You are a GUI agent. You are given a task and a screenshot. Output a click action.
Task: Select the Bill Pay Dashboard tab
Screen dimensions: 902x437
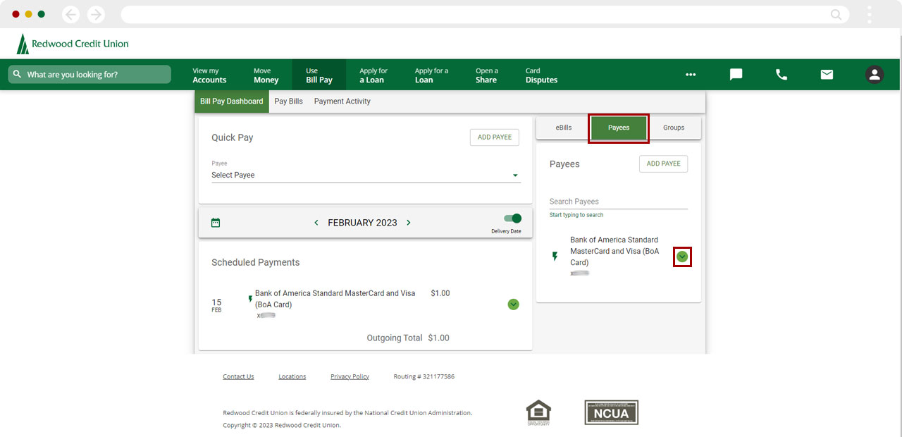(232, 101)
